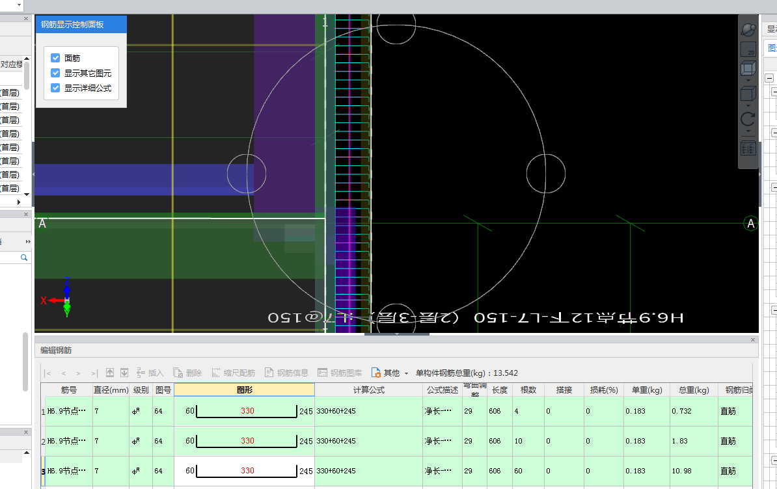Select 搭接 column header
The image size is (777, 489).
pos(564,390)
